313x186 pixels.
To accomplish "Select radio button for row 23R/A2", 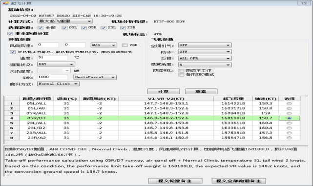I will [289, 138].
